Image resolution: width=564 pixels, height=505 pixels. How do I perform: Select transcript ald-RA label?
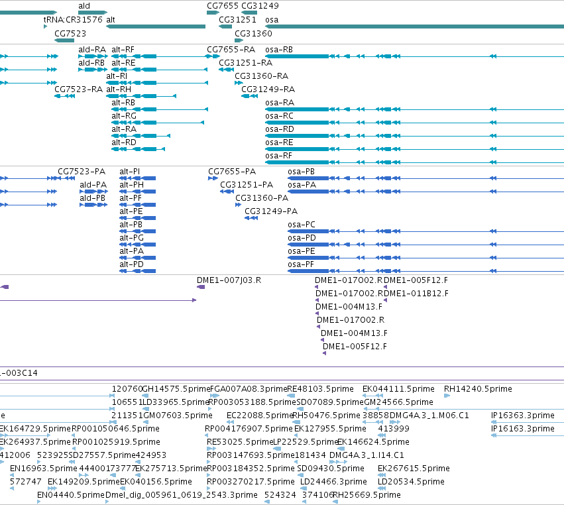pyautogui.click(x=92, y=50)
